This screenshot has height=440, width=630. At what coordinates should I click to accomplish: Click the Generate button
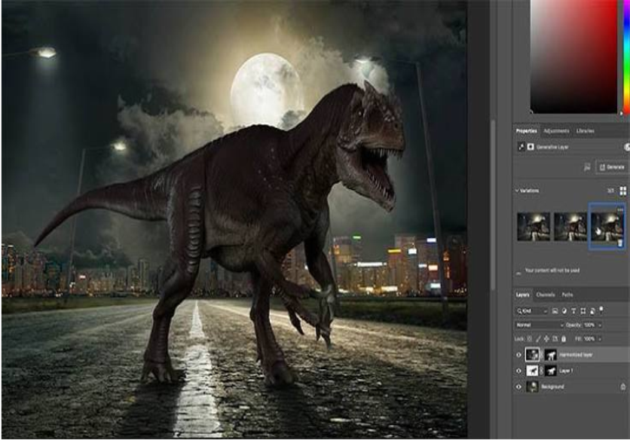pos(613,167)
